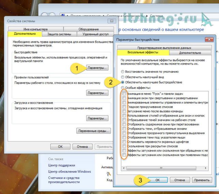This screenshot has height=194, width=219.
Task: Open 'Переменные среды...' button
Action: 94,131
